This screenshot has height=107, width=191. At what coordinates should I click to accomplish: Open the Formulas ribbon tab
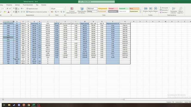coord(9,5)
